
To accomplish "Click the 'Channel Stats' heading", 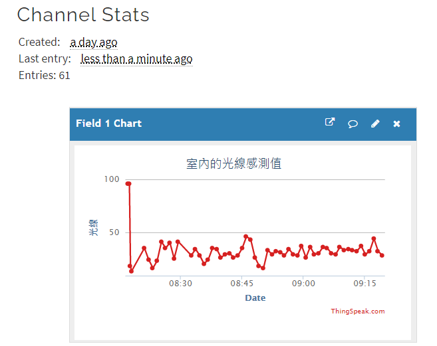I will 83,15.
